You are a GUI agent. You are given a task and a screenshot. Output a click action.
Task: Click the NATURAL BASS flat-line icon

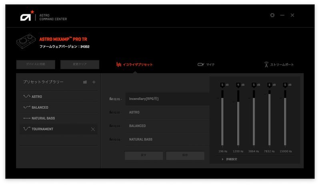tap(27, 118)
